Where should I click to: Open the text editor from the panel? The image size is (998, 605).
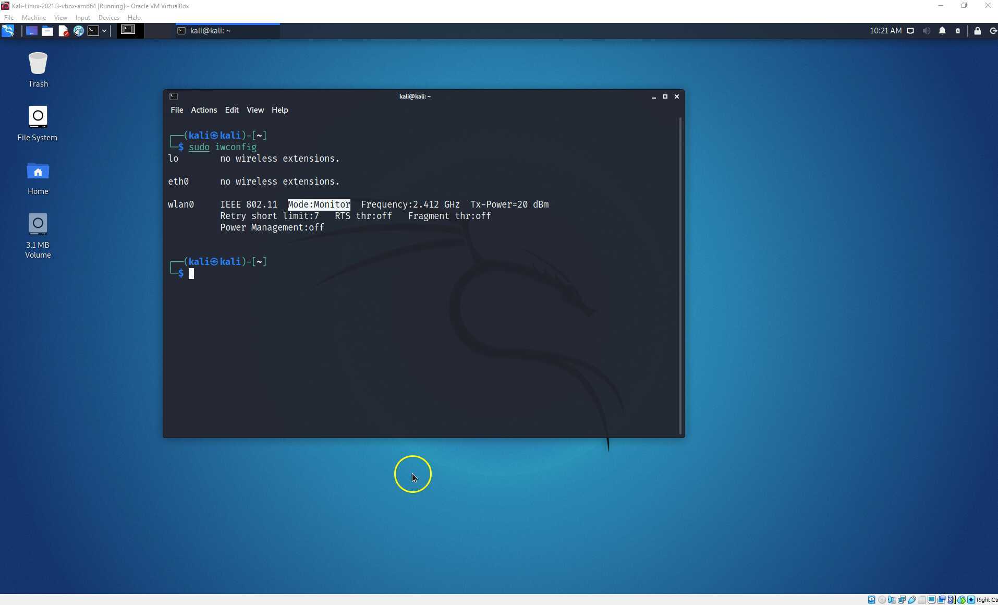(x=64, y=31)
